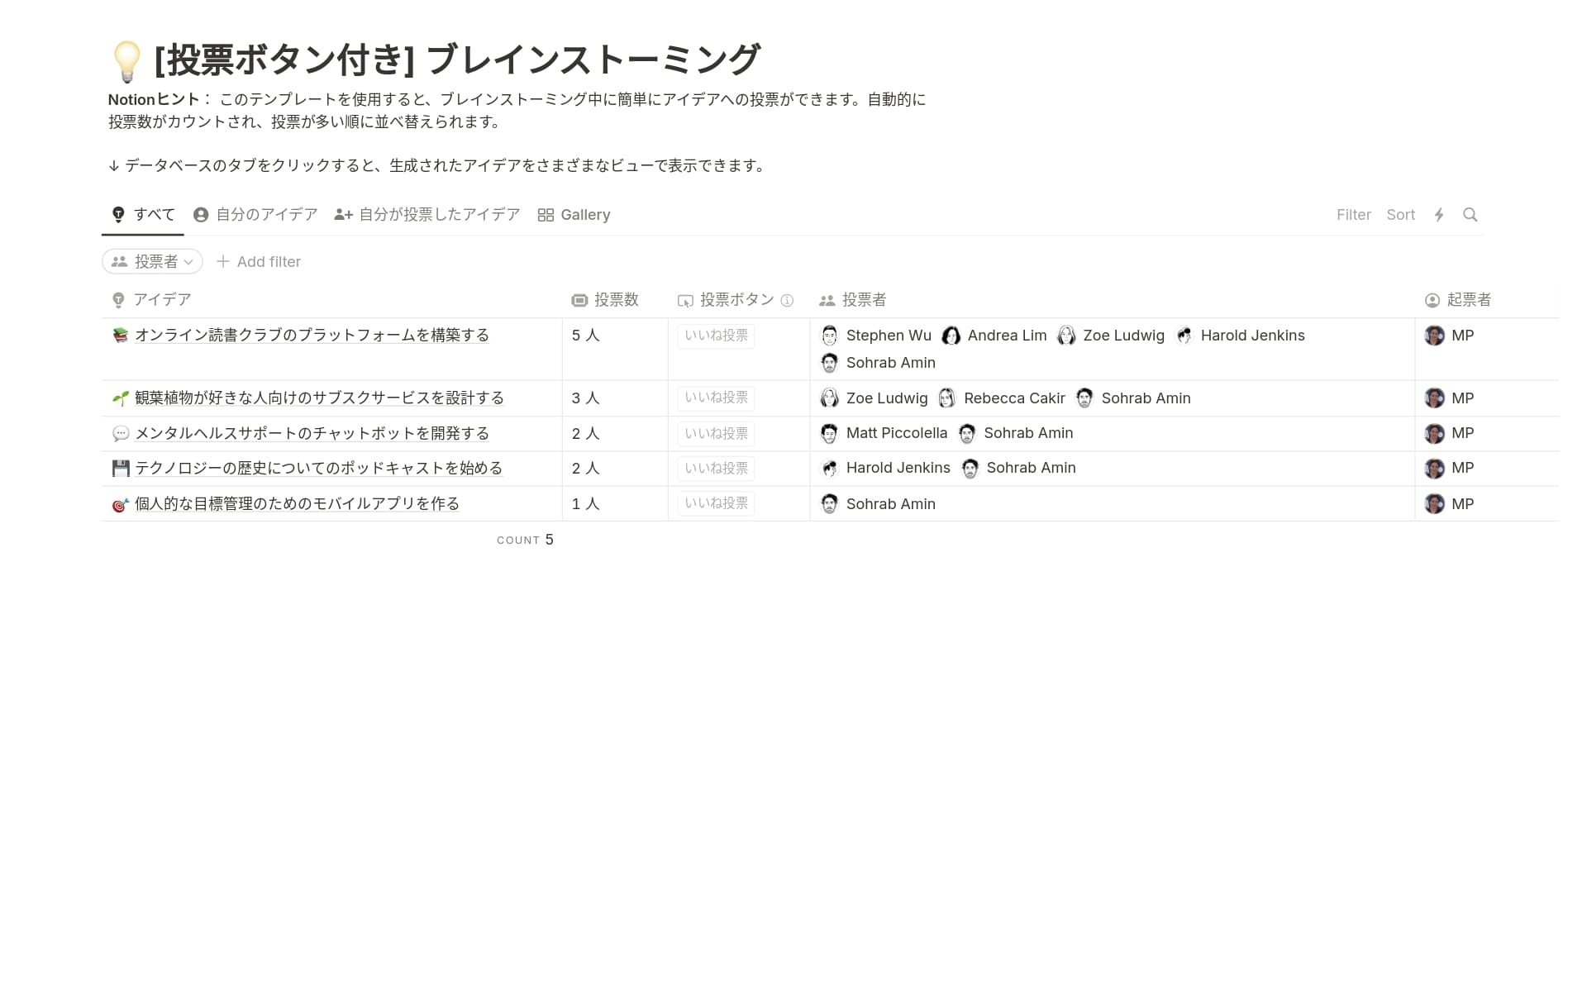Click Stephen Wu's avatar in voters

pyautogui.click(x=829, y=336)
